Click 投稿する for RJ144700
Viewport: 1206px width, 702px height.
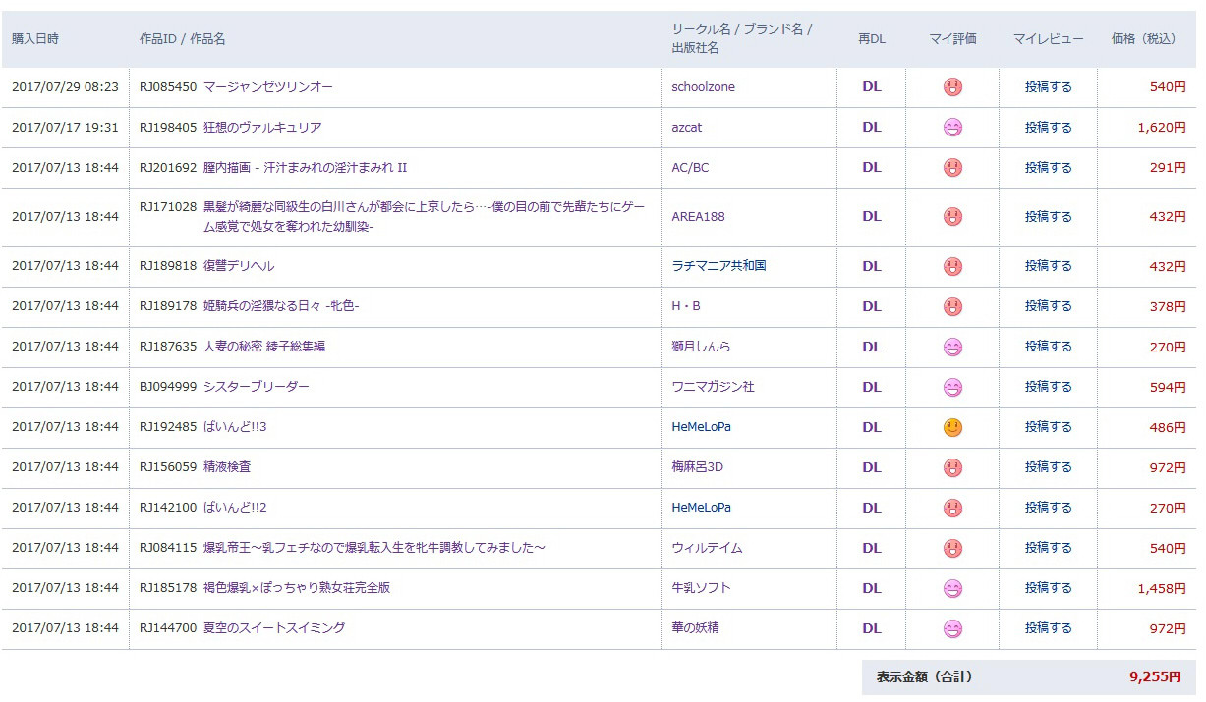1049,627
